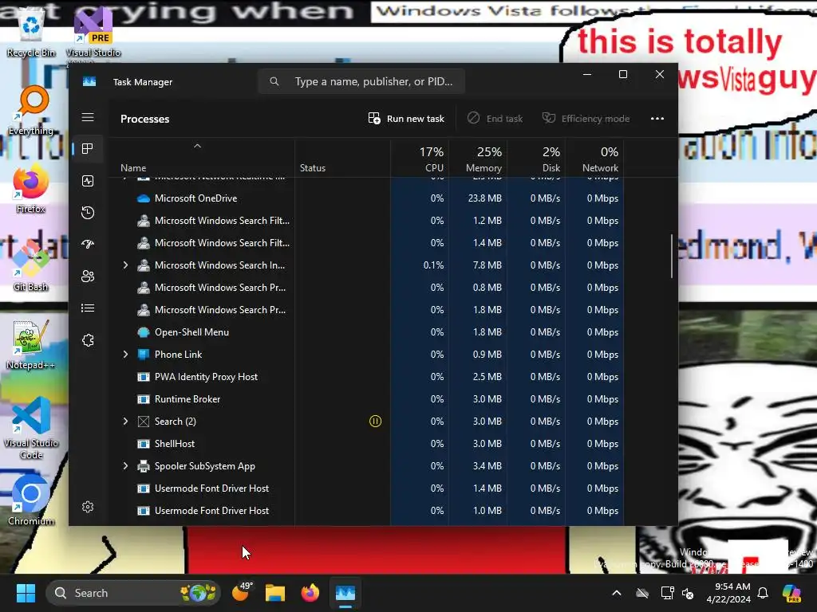Click the Spooler SubSystem App printer icon
Screen dimensions: 817x612
coord(144,466)
